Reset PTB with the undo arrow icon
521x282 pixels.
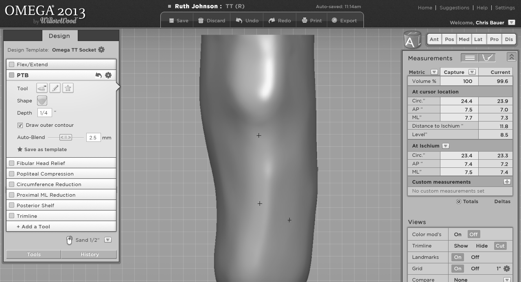tap(99, 75)
